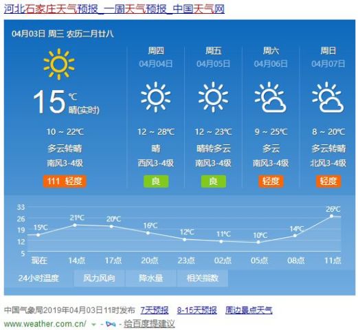Click the 北风3-4级 wind text
This screenshot has width=358, height=330.
pos(328,164)
